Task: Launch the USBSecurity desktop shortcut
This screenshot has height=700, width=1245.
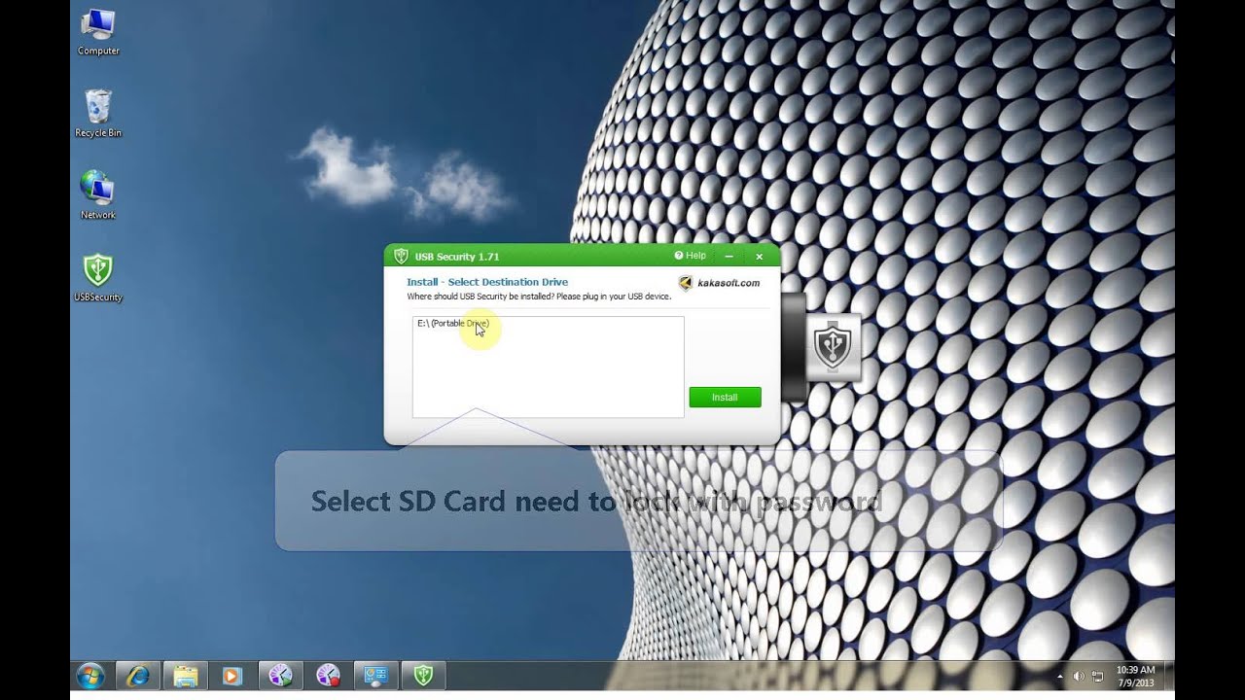Action: click(x=98, y=278)
